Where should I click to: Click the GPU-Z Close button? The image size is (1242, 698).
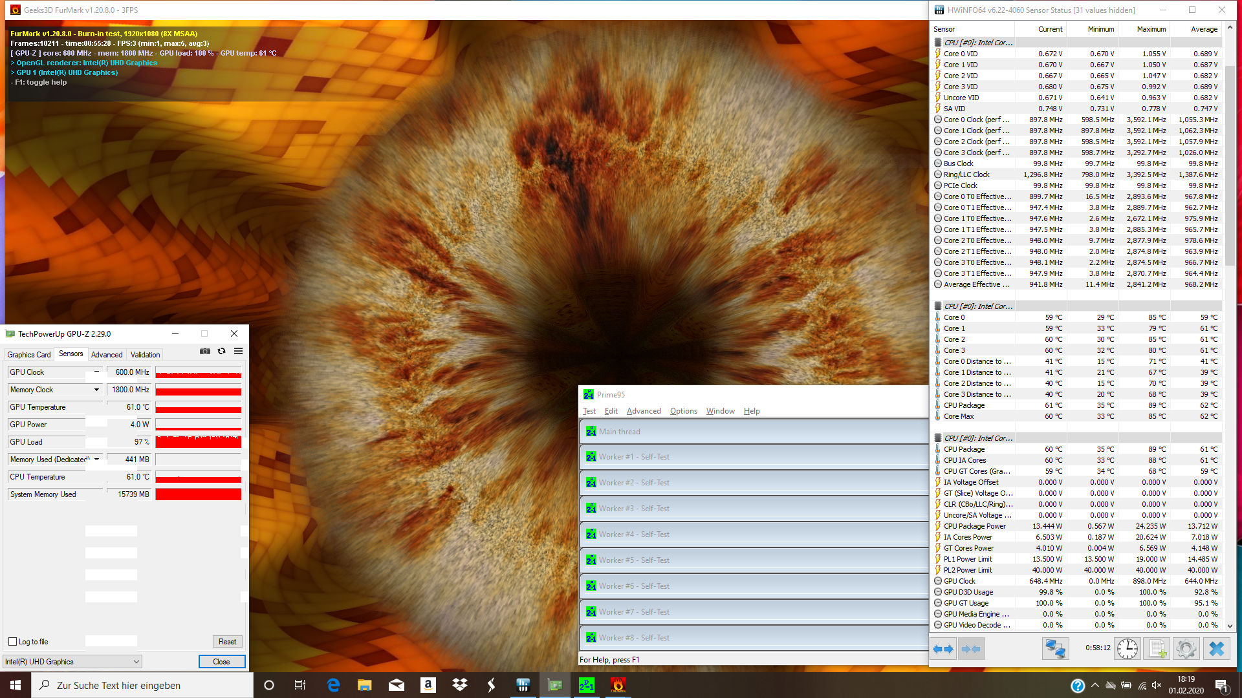pyautogui.click(x=221, y=662)
